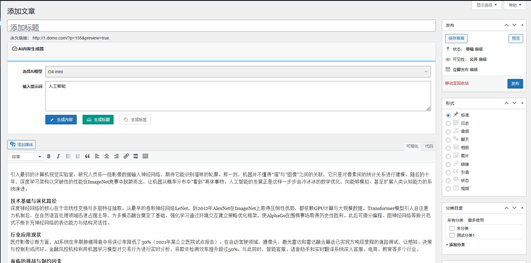Select the 聊天 post format
This screenshot has width=531, height=263.
click(x=448, y=140)
